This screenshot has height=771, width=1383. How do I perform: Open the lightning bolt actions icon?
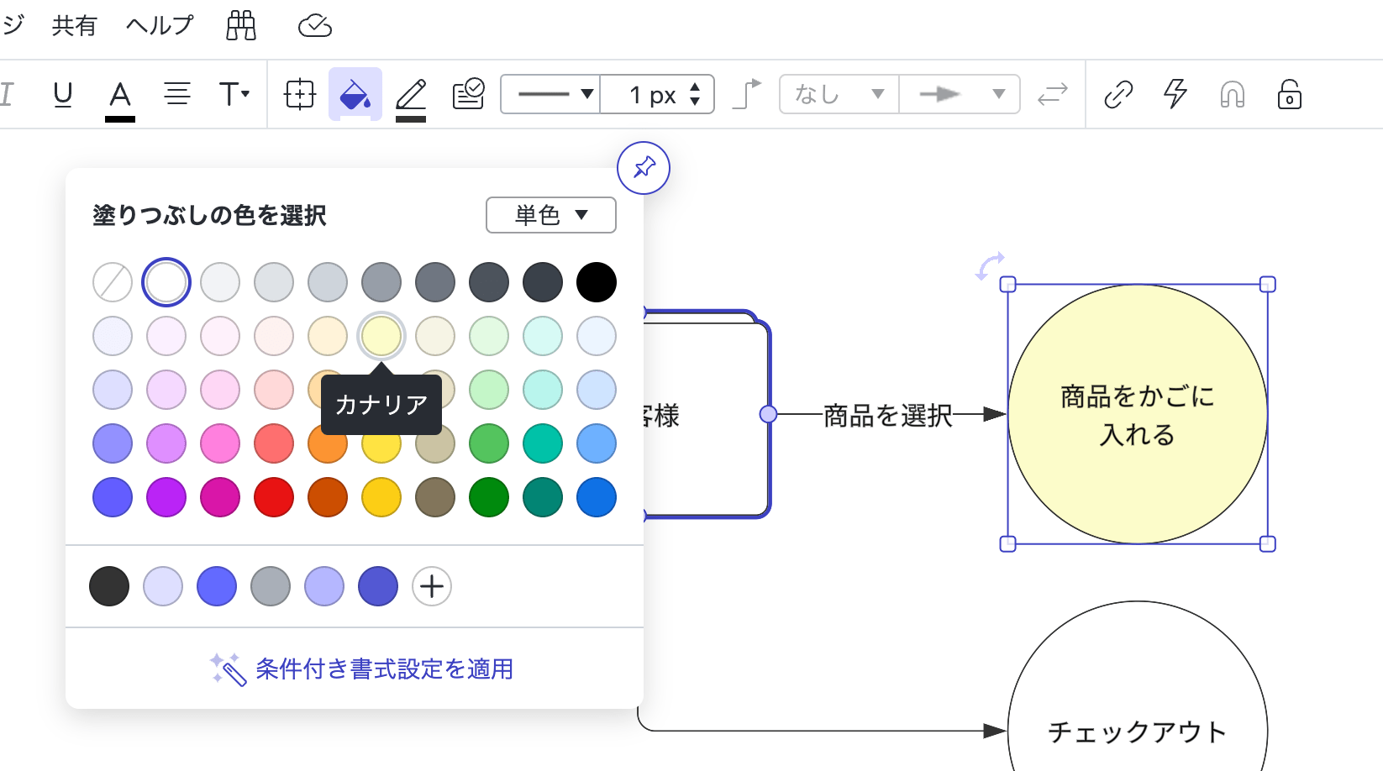[1175, 94]
